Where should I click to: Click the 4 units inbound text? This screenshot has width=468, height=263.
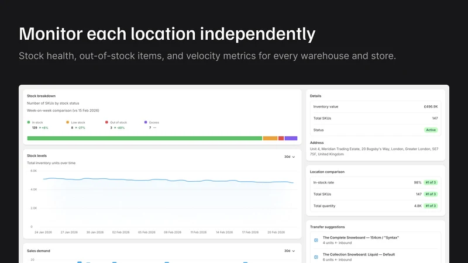338,243
